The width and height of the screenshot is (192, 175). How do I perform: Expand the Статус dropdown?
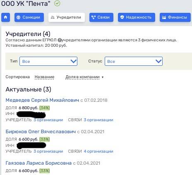(x=134, y=61)
